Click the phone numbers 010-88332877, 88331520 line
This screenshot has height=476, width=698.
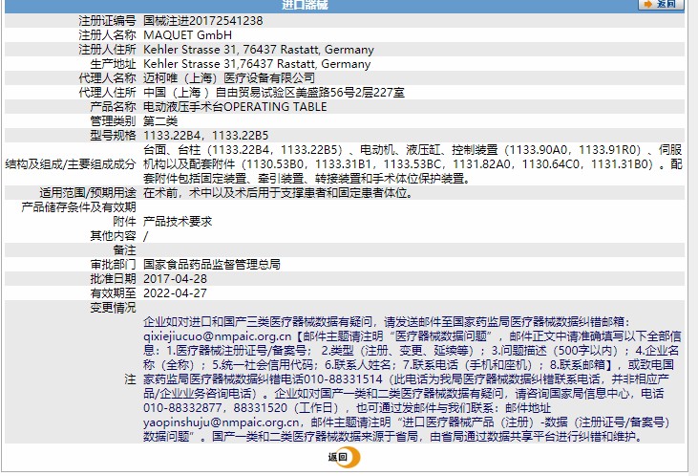[x=216, y=408]
